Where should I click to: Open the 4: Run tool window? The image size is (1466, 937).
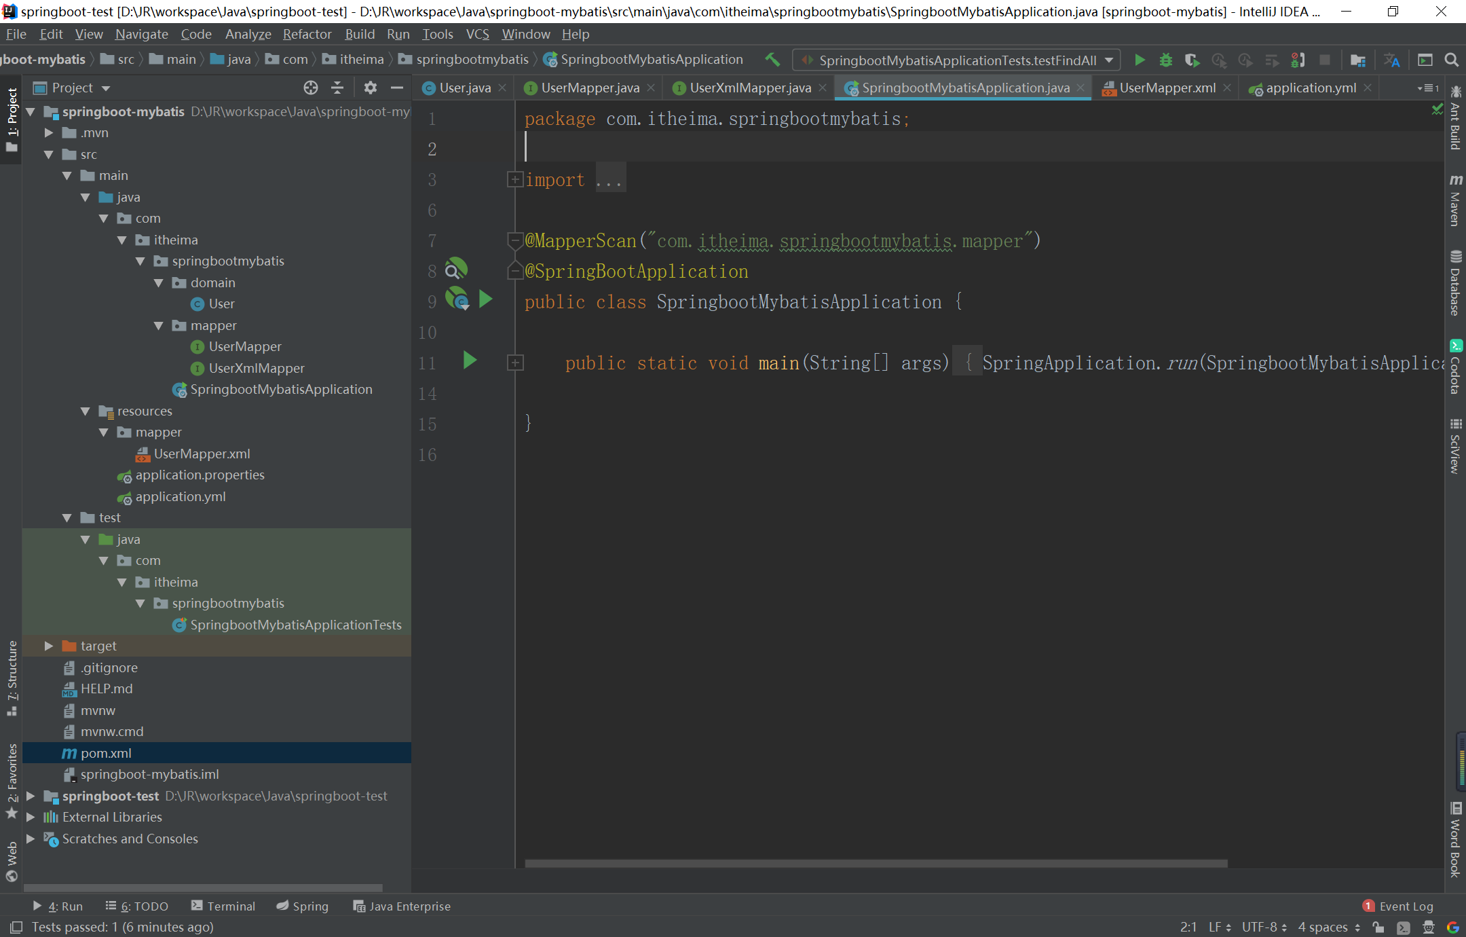(x=58, y=906)
